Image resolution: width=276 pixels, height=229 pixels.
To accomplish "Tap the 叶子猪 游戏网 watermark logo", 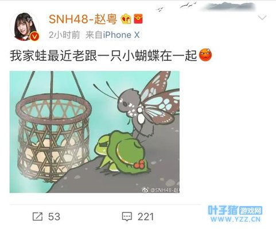I will (x=235, y=211).
